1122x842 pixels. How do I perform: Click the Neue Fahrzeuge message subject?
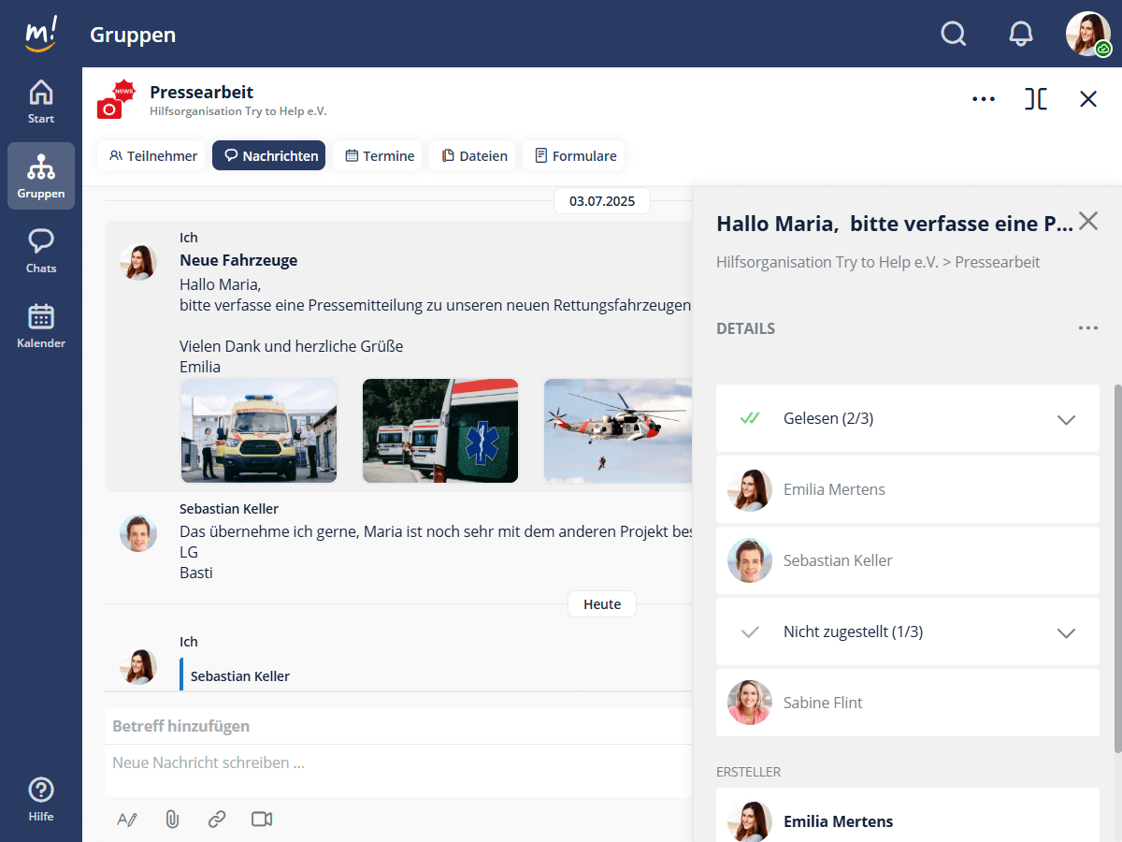(238, 260)
